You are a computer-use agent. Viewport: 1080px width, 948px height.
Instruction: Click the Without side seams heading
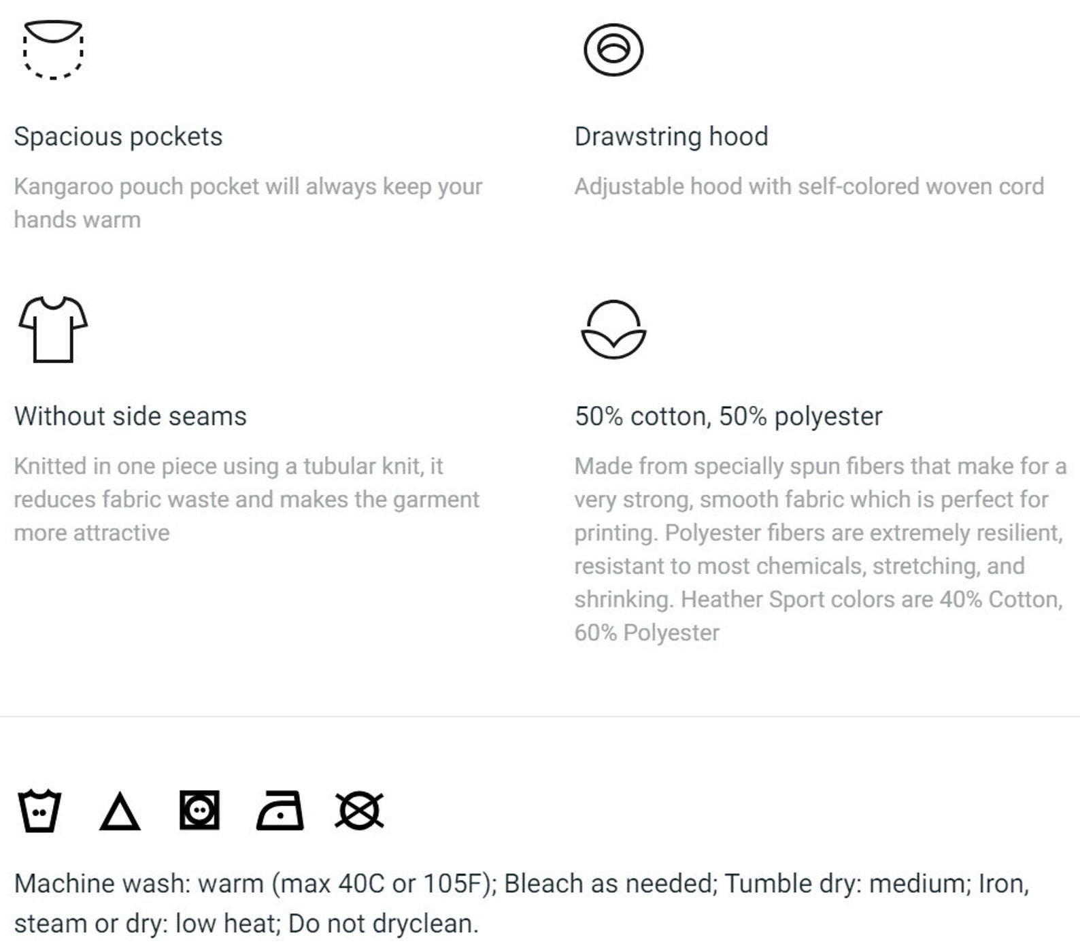131,416
